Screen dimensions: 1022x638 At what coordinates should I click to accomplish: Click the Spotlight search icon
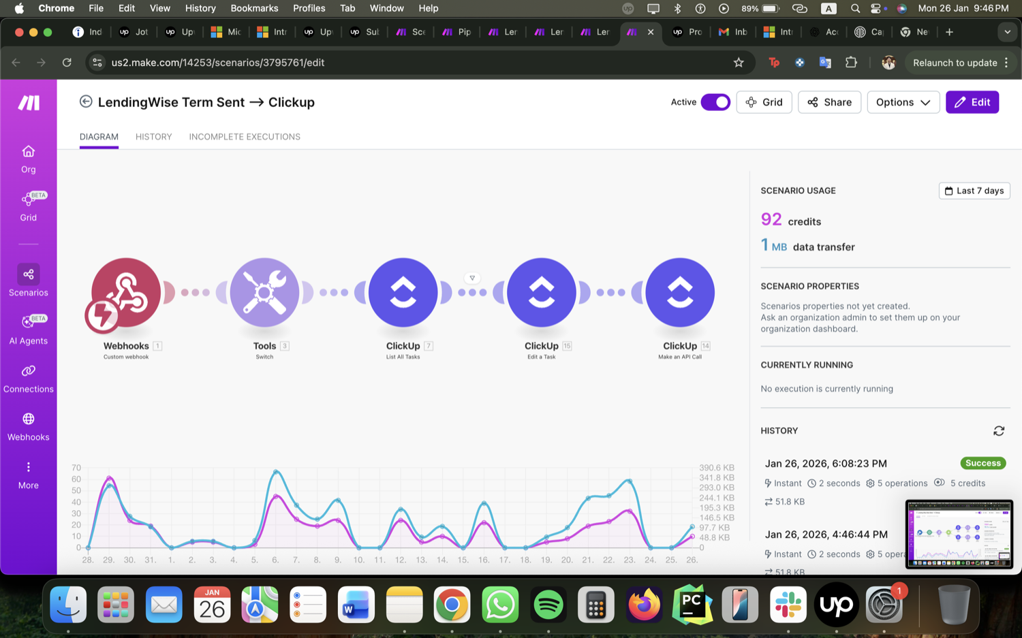[x=855, y=8]
